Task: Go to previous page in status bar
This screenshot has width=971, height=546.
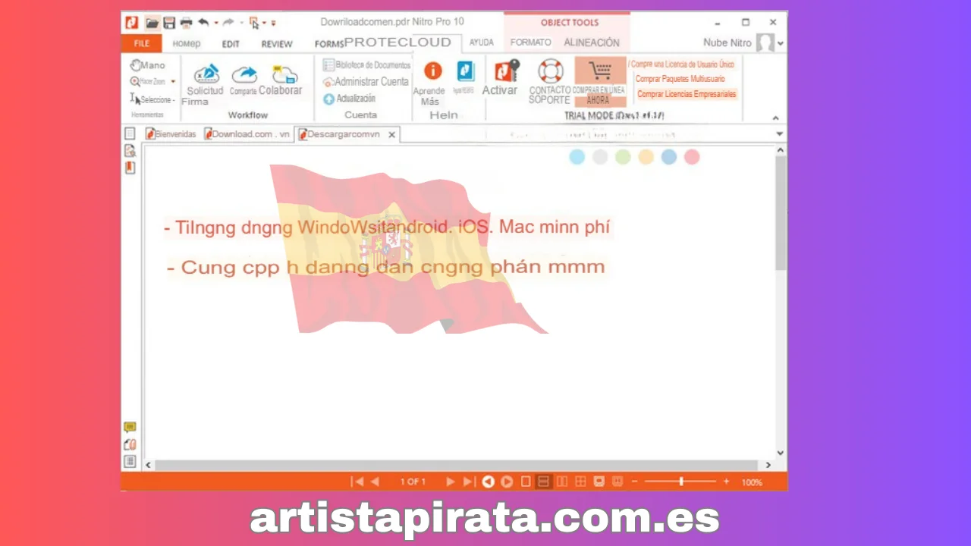Action: (x=375, y=482)
